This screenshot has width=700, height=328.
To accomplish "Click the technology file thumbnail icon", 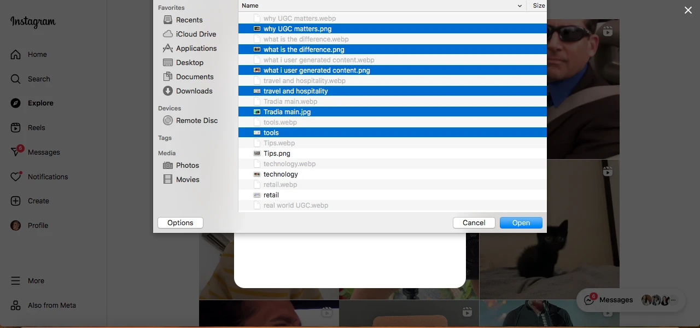I will pyautogui.click(x=257, y=174).
